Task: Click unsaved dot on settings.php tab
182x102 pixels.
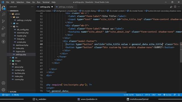Action: click(x=52, y=7)
